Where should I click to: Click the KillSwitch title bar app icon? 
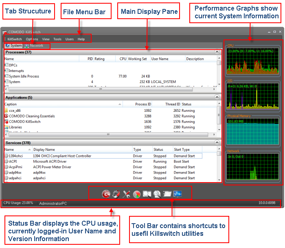click(4, 32)
